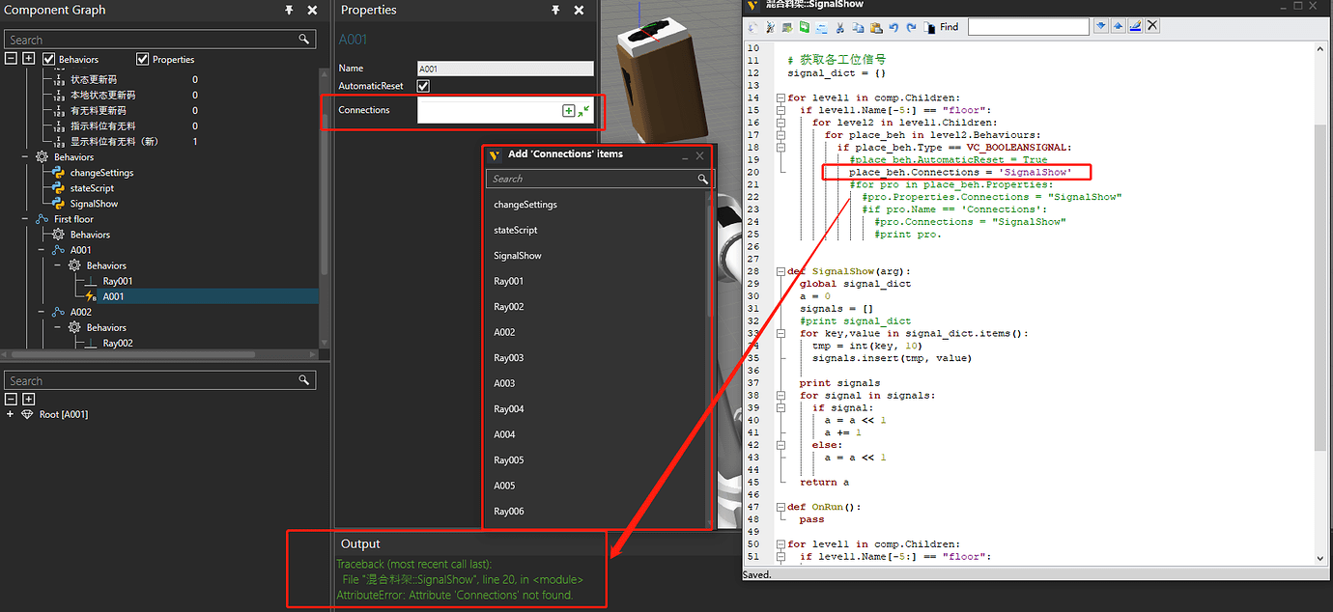
Task: Click Find in the script editor toolbar
Action: (949, 27)
